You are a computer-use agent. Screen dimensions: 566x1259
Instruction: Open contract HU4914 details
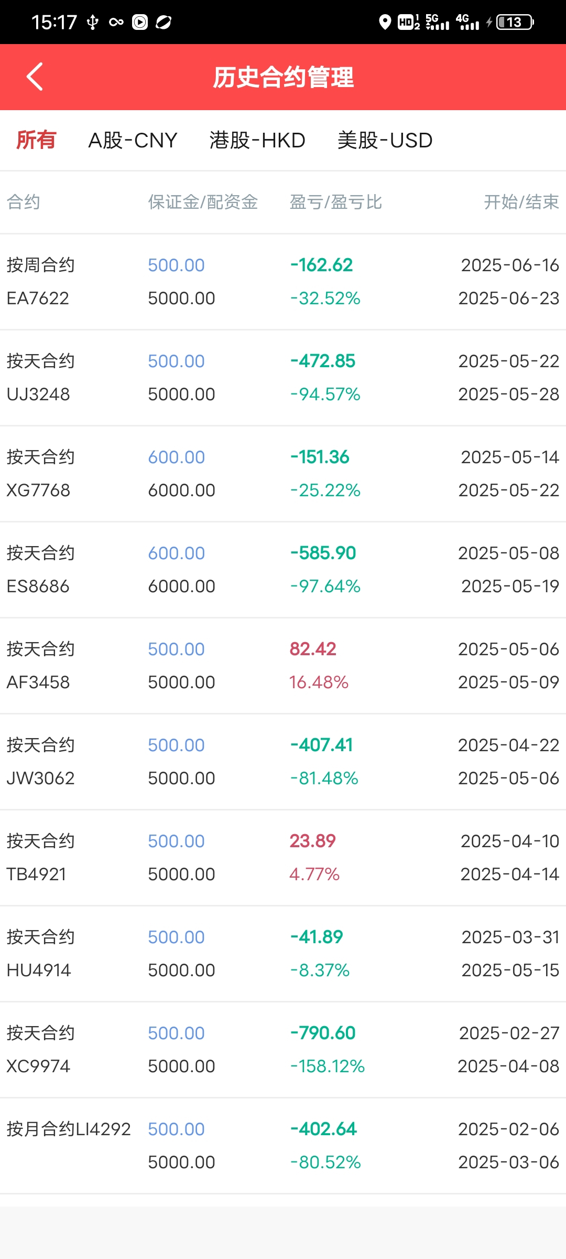pyautogui.click(x=283, y=954)
